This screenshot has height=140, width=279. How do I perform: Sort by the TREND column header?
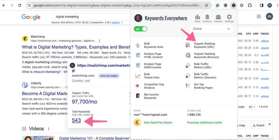(x=264, y=34)
